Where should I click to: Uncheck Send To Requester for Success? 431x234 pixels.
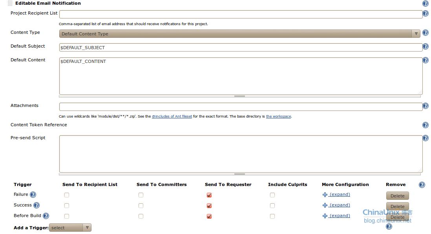[x=209, y=206]
